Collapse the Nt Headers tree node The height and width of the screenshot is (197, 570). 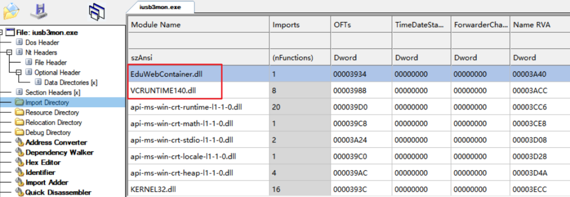click(9, 53)
